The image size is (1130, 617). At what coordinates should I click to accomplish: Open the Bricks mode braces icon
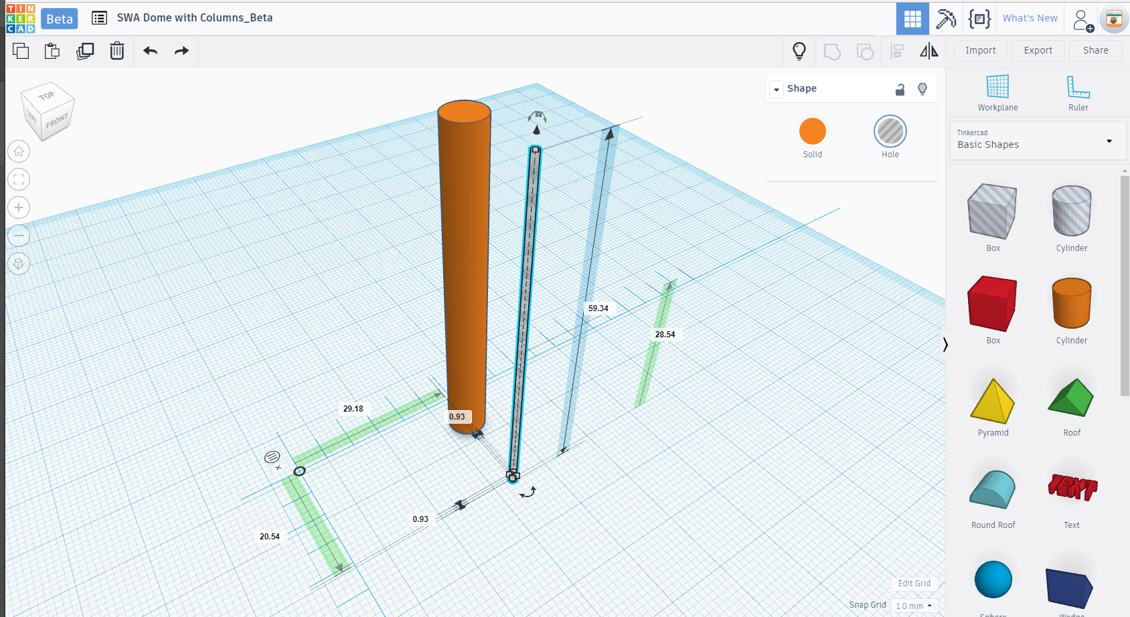979,19
